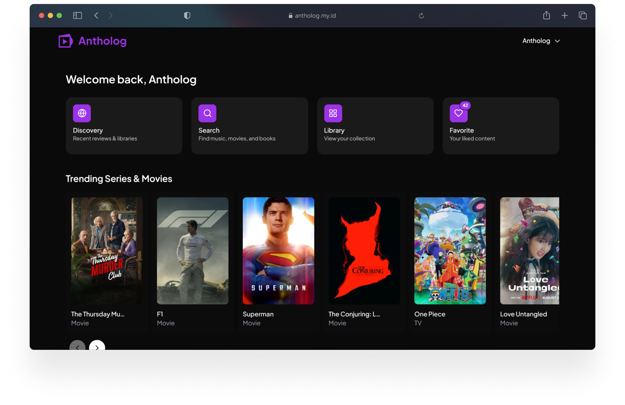Click the Superman title text
The image size is (625, 405).
[258, 314]
